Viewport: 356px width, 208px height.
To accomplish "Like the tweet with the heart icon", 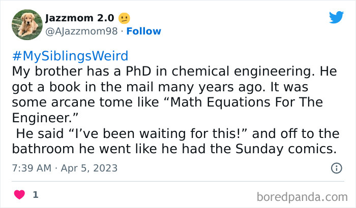I will 19,194.
